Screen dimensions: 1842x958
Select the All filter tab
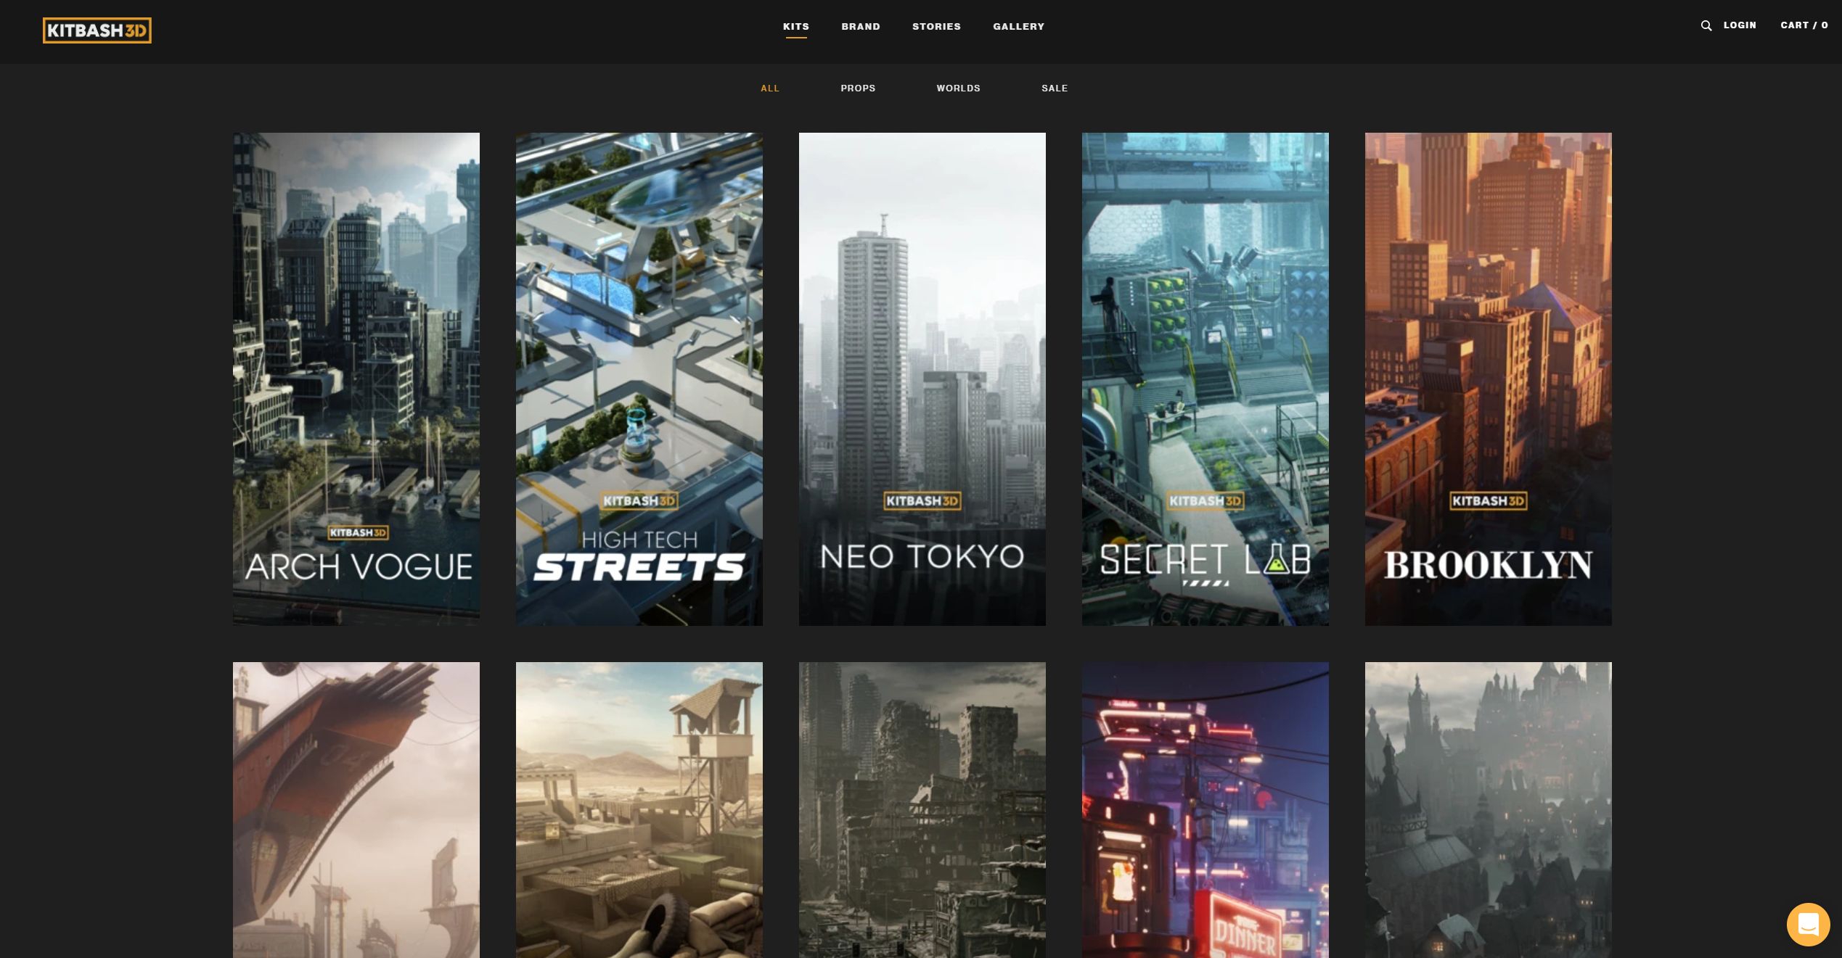[x=770, y=88]
